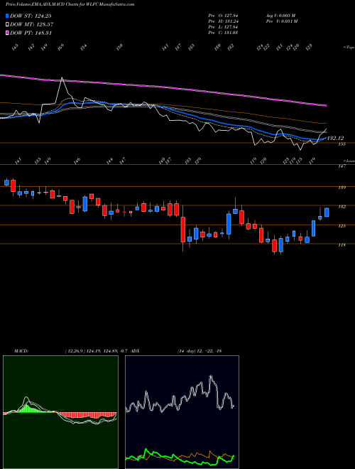The height and width of the screenshot is (469, 355).
Task: Click the large red candlestick dropping to 118
Action: (x=183, y=230)
